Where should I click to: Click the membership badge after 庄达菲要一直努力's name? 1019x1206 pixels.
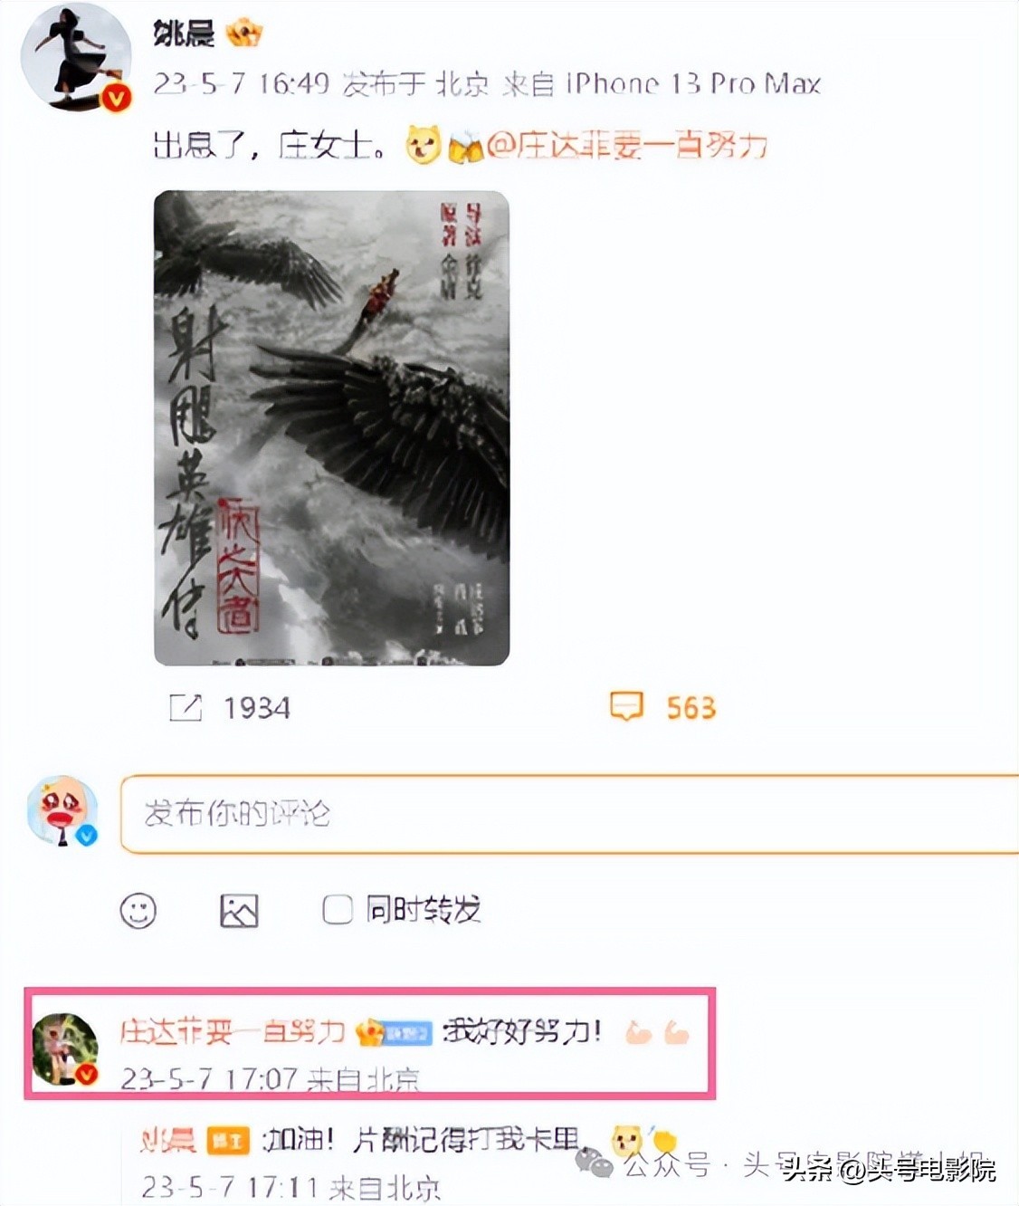tap(395, 1032)
